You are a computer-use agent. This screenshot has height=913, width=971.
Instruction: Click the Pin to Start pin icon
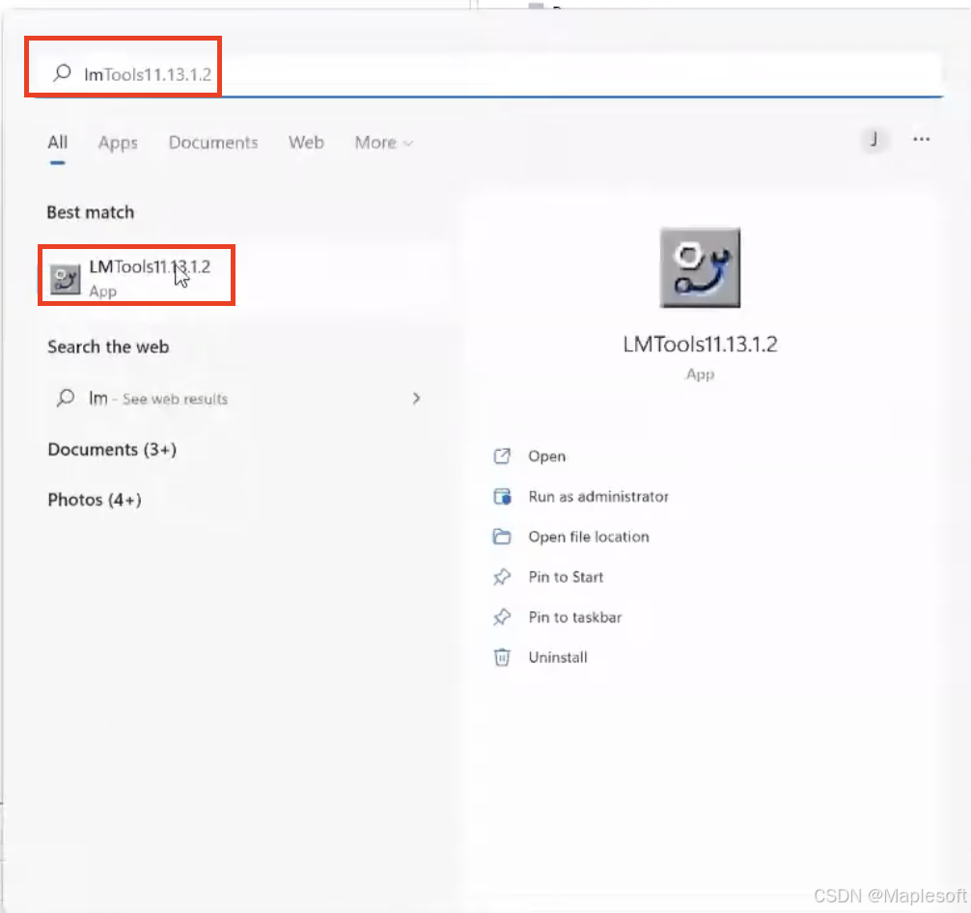(x=502, y=577)
